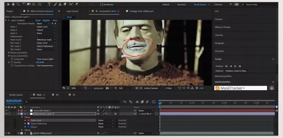Open composition mini-flowchart in timeline
Viewport: 283px width, 138px height.
tap(124, 102)
